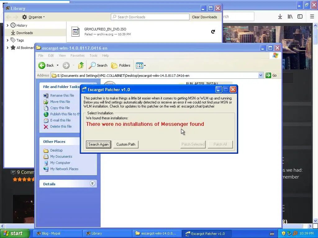Click Search Again in Escargot Patcher
Viewport: 318px width, 238px height.
98,144
